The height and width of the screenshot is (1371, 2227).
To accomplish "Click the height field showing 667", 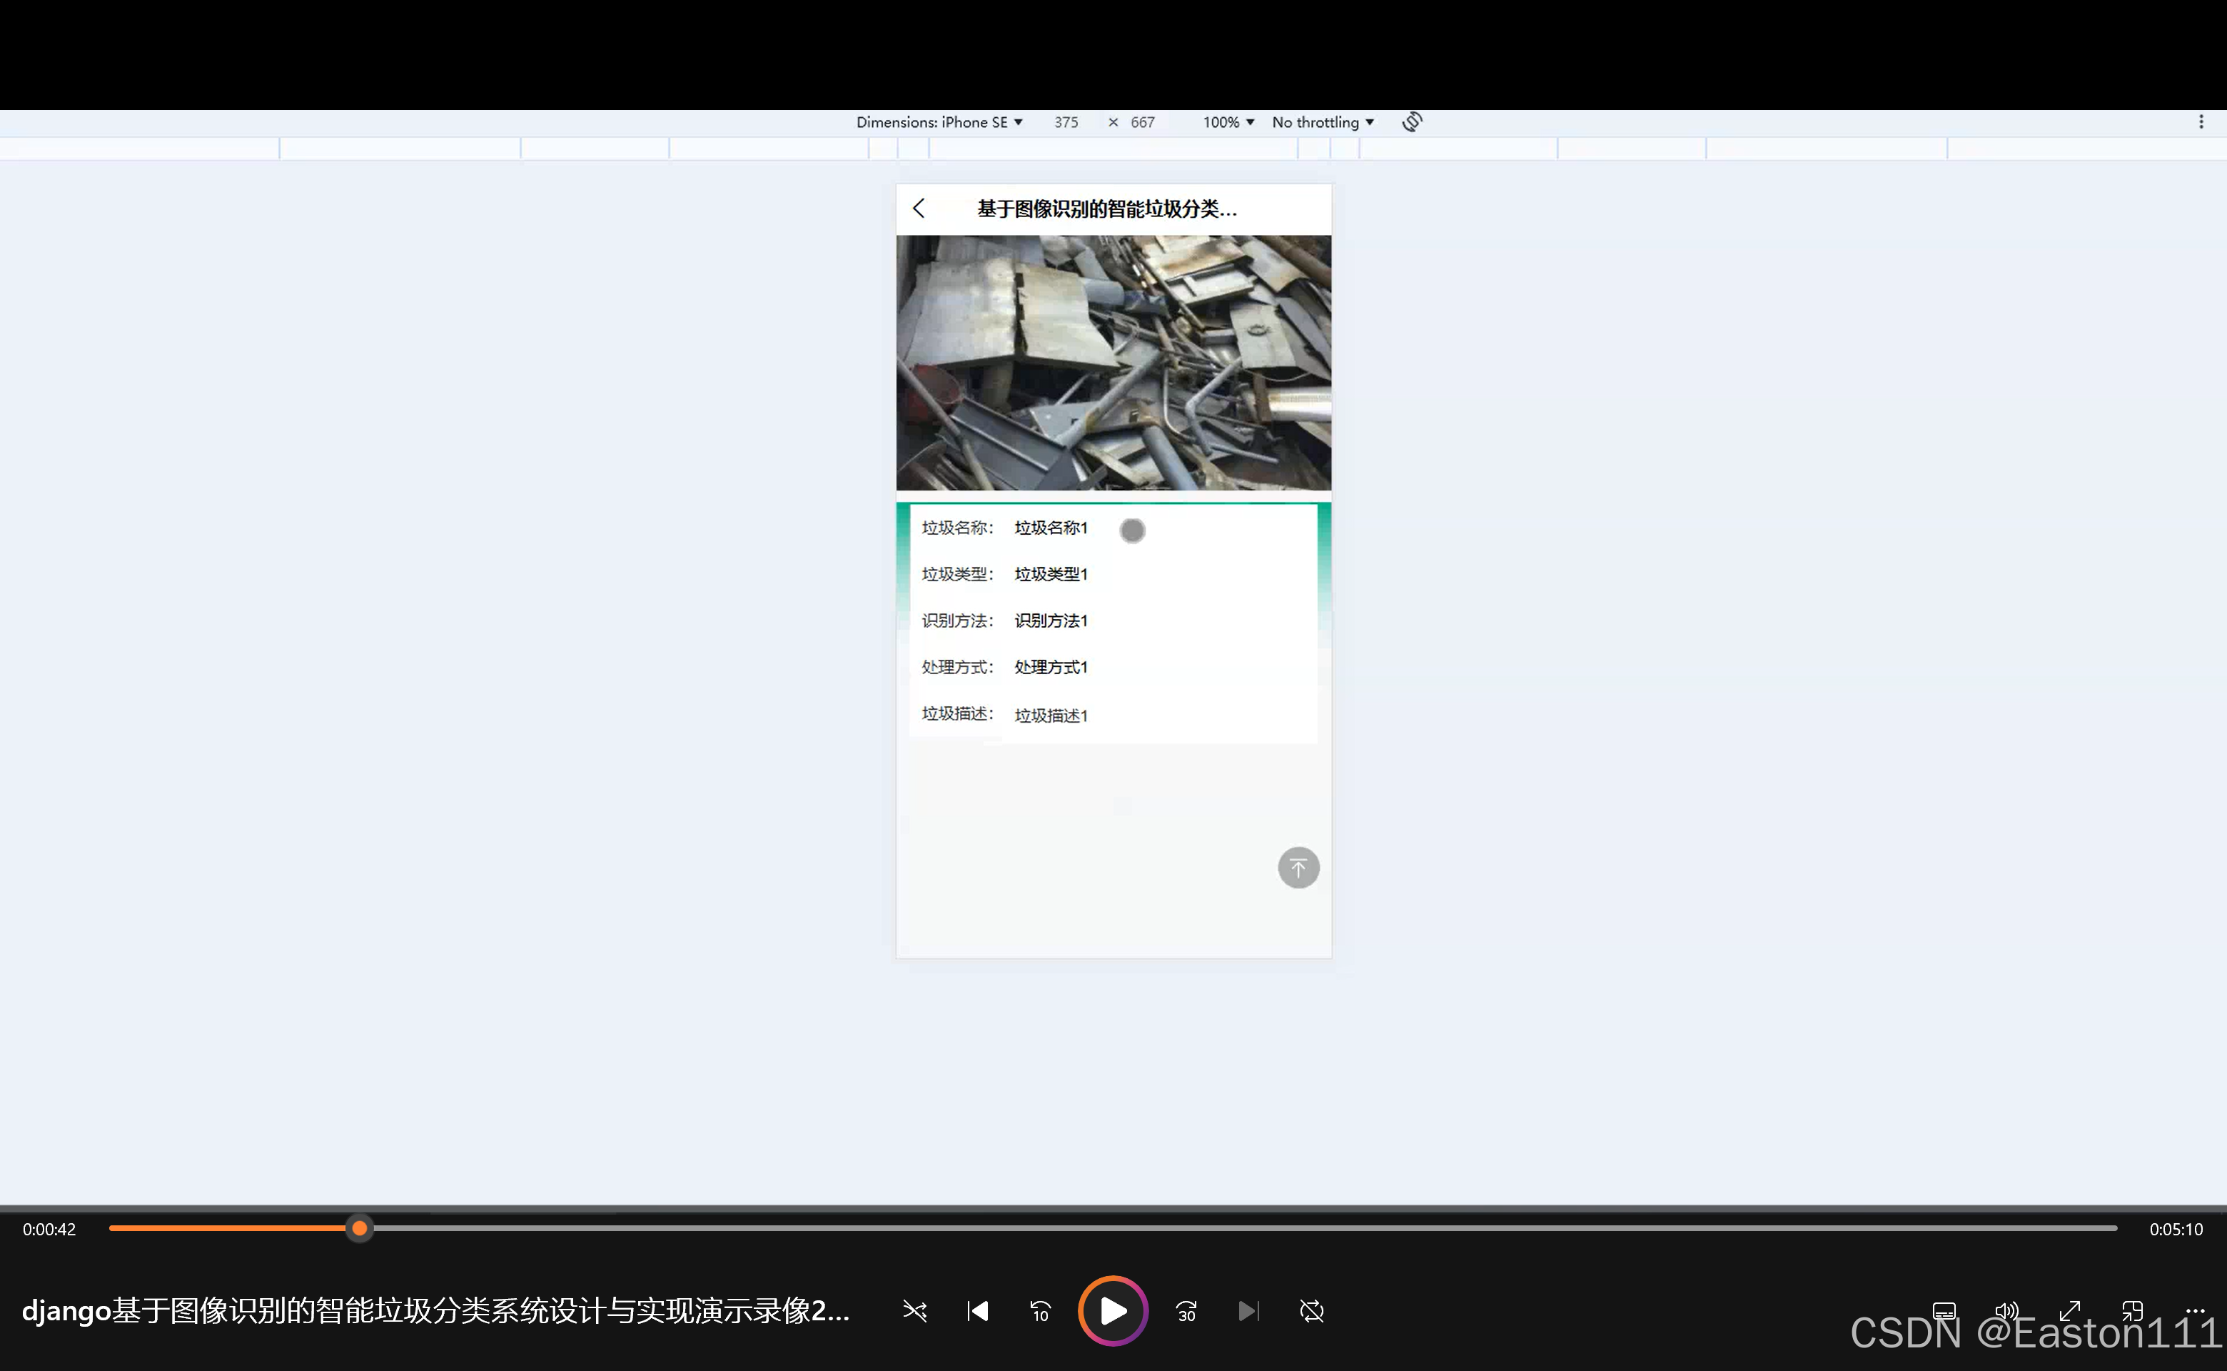I will tap(1142, 122).
